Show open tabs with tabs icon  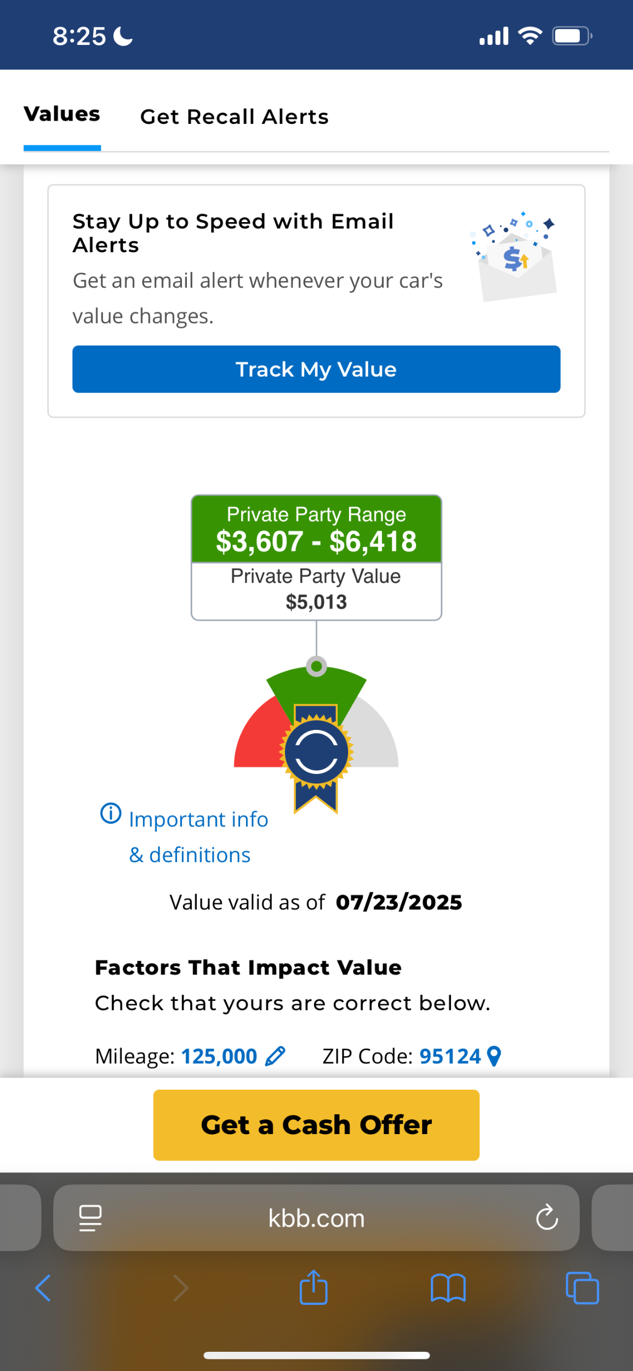(582, 1288)
